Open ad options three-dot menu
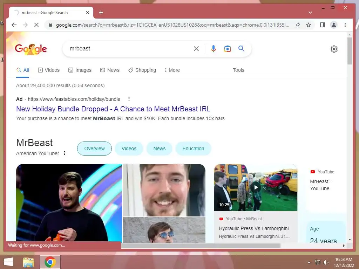Viewport: 359px width, 269px height. 129,99
